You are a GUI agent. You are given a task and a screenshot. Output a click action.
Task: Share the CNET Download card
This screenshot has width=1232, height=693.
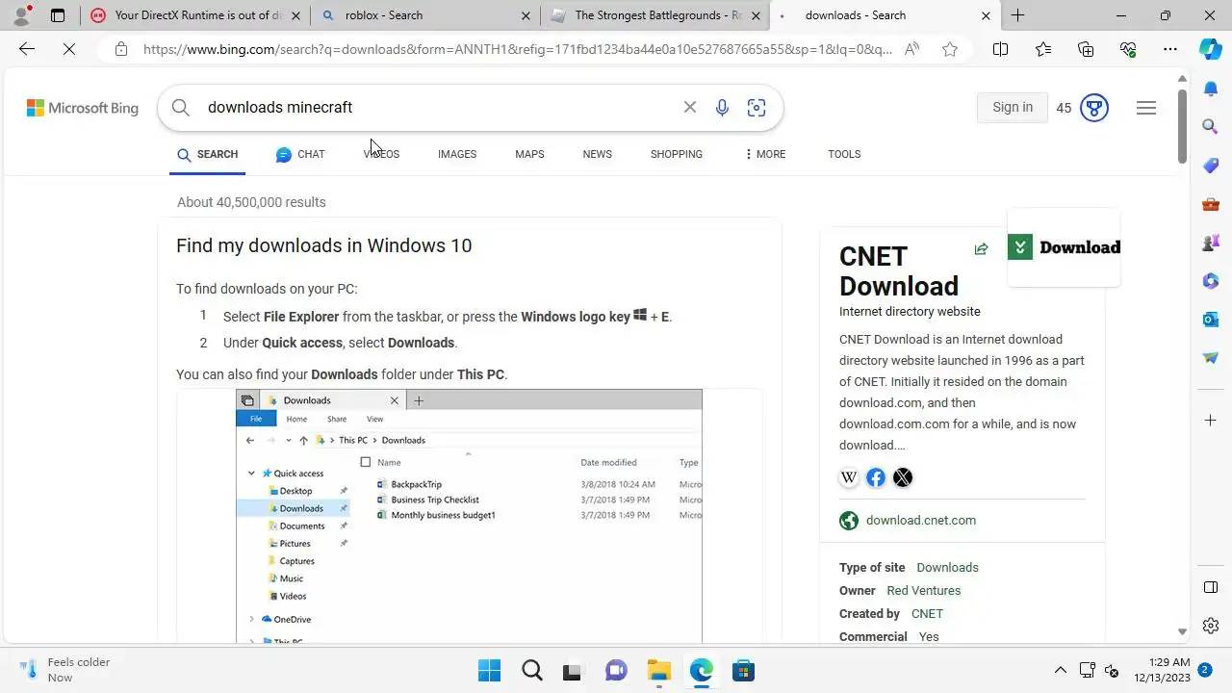click(x=981, y=249)
